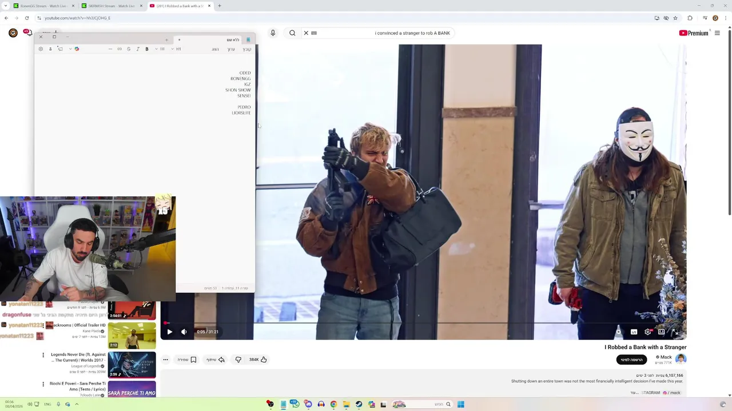This screenshot has height=411, width=732.
Task: Expand the video description with more
Action: point(634,393)
